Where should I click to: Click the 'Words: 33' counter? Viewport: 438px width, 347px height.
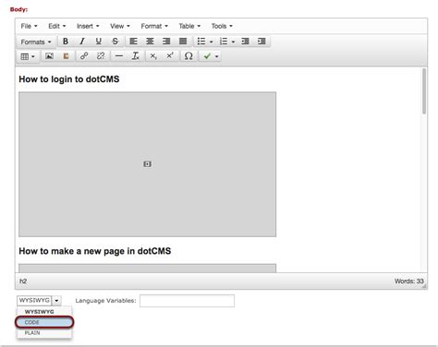point(408,281)
